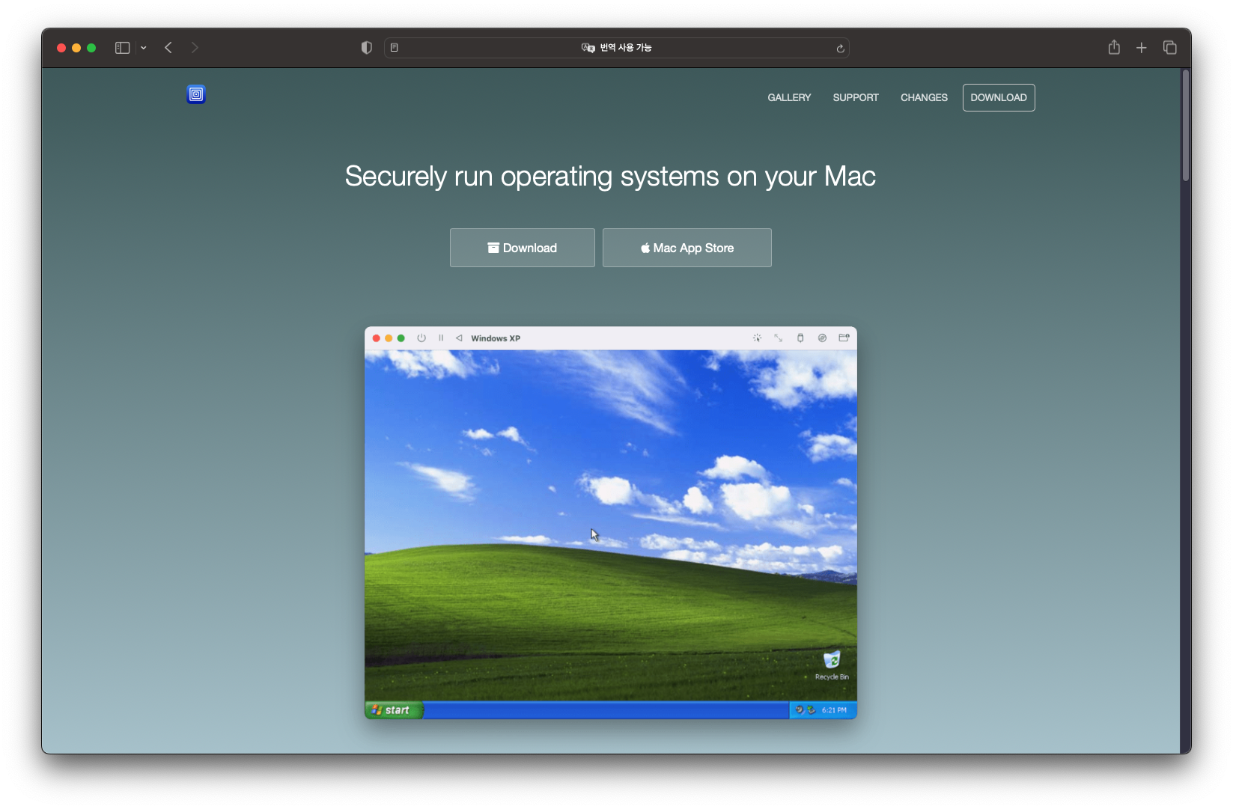Click the pause icon in VM toolbar

click(x=441, y=338)
